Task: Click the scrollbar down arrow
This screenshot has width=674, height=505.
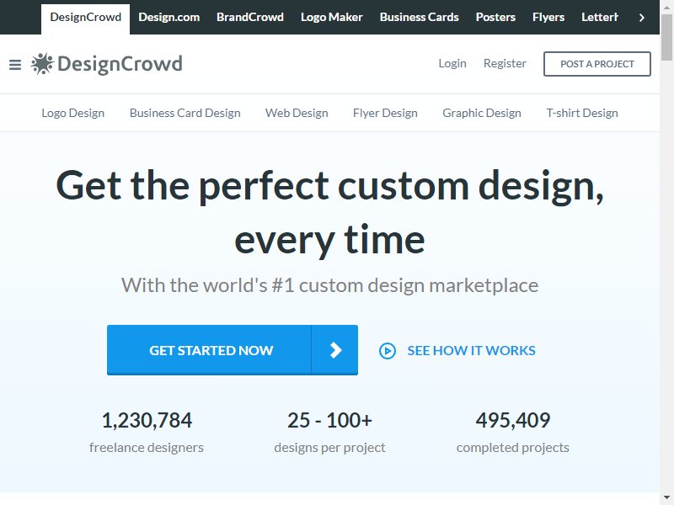Action: pyautogui.click(x=666, y=497)
